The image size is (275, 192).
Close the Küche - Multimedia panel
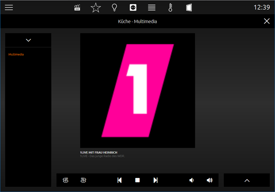coord(267,21)
